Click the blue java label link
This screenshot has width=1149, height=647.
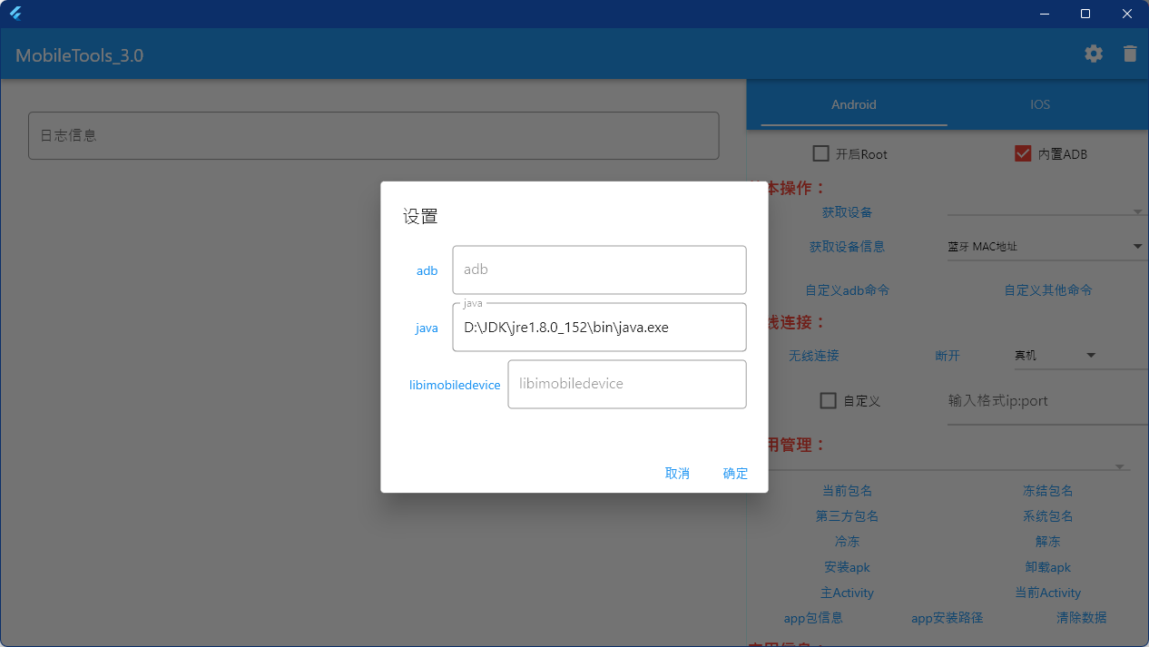427,328
